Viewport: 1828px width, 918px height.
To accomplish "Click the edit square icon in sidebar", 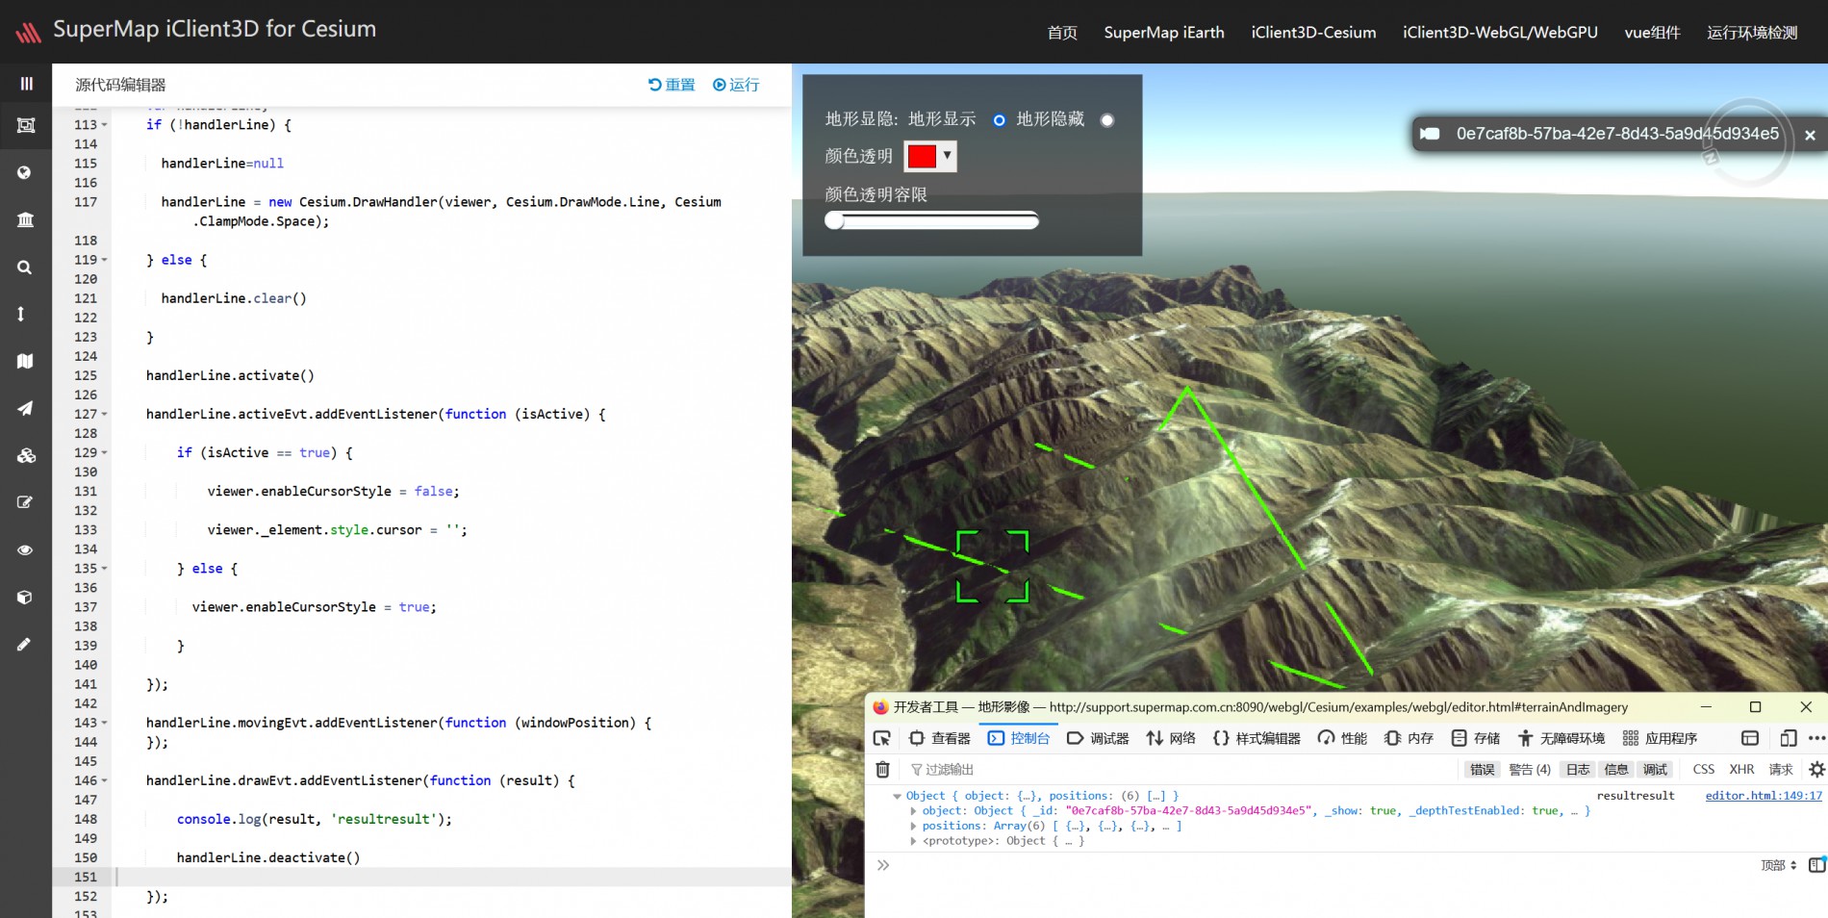I will point(25,502).
